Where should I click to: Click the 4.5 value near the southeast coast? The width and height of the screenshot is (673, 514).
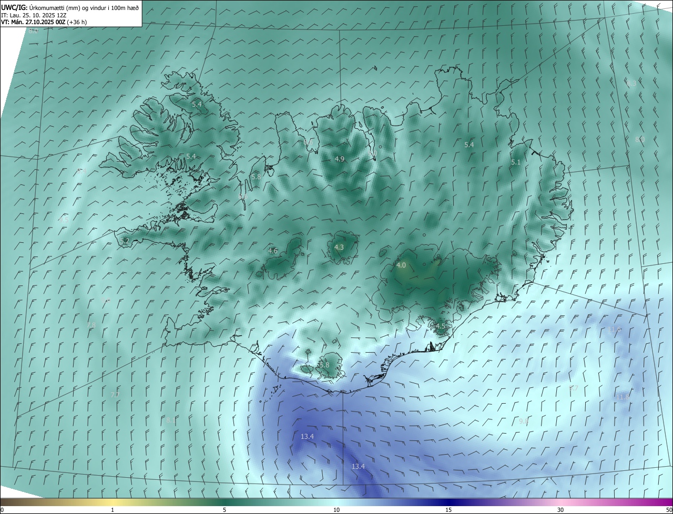coord(440,326)
